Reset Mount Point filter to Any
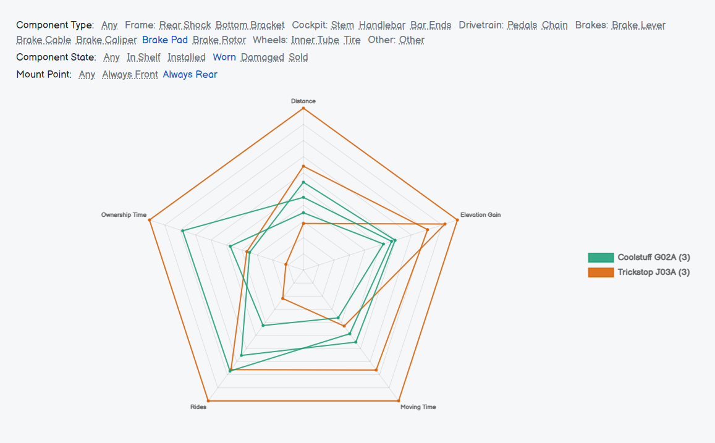This screenshot has width=715, height=443. click(x=87, y=75)
